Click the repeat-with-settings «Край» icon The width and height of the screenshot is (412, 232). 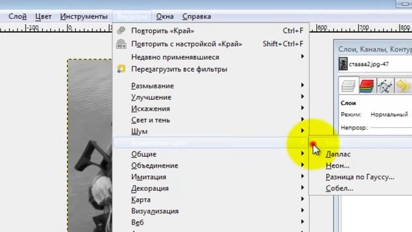121,44
